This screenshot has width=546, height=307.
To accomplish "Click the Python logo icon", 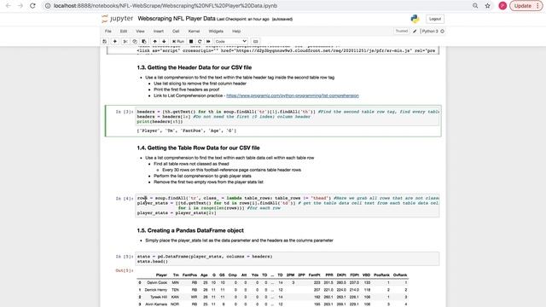I will coord(415,19).
